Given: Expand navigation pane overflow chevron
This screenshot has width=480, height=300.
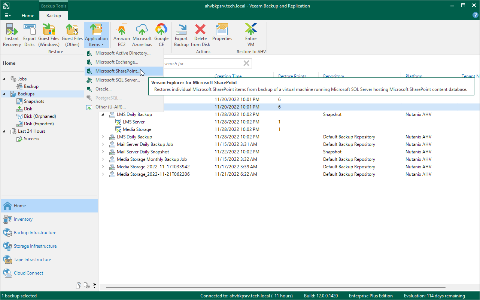Looking at the screenshot, I should 94,285.
